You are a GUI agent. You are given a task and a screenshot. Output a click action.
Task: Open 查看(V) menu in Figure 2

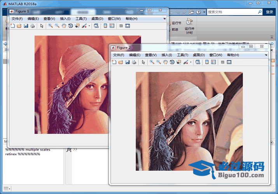151,55
